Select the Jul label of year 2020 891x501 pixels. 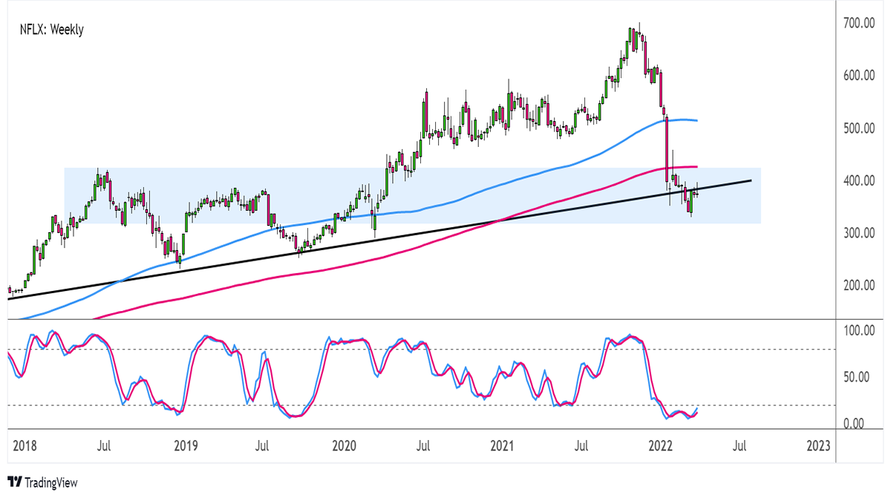tap(423, 446)
